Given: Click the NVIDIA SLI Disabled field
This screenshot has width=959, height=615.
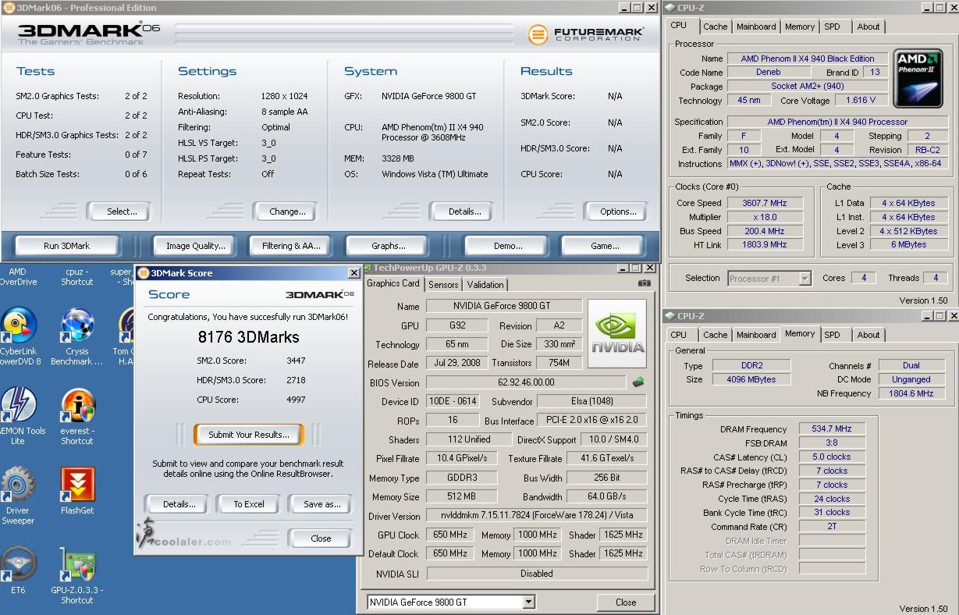Looking at the screenshot, I should [537, 573].
